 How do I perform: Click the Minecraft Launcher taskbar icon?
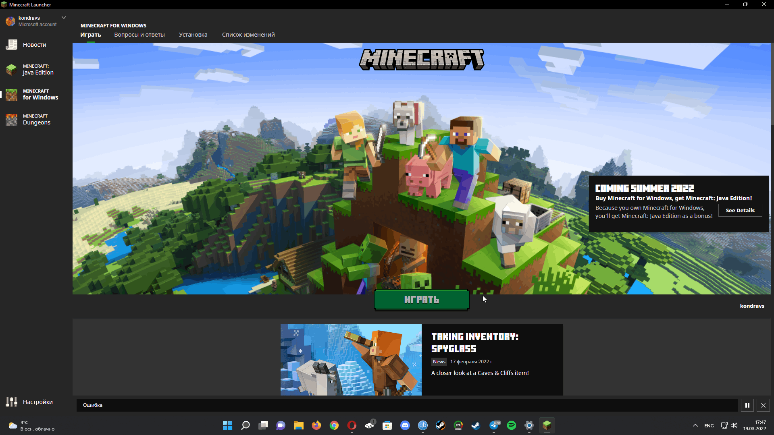coord(547,425)
